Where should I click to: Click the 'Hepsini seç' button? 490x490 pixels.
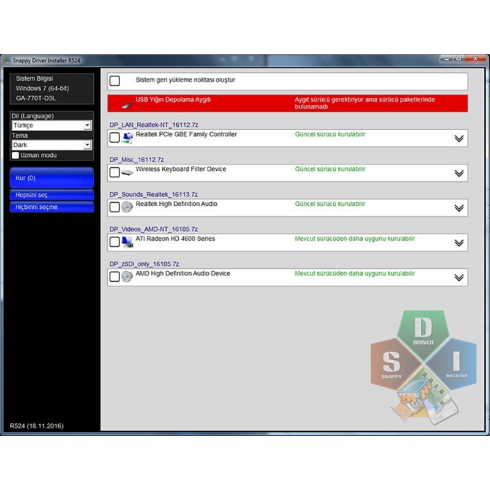coord(52,195)
